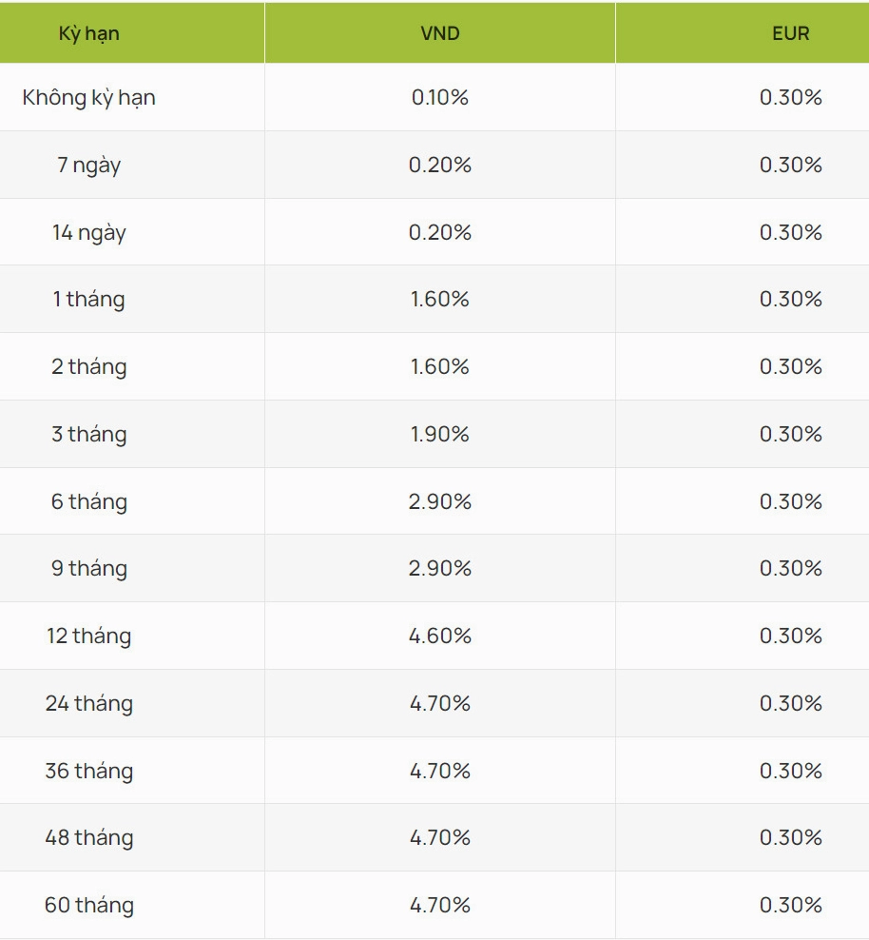Screen dimensions: 869x940
Task: Select the "1 tháng" term label
Action: (89, 299)
